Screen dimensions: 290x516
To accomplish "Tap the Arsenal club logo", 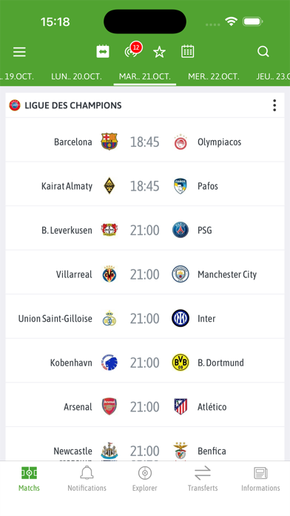I will (109, 406).
